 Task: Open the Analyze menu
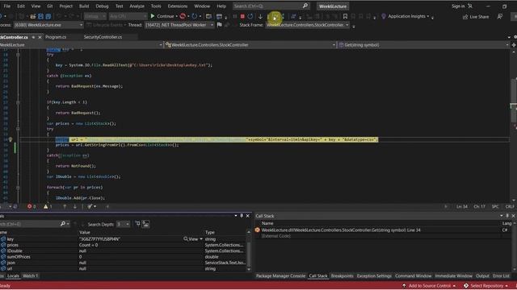[x=137, y=6]
